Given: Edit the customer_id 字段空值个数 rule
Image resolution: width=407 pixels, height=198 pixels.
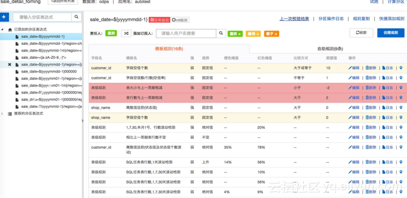Looking at the screenshot, I should 354,68.
